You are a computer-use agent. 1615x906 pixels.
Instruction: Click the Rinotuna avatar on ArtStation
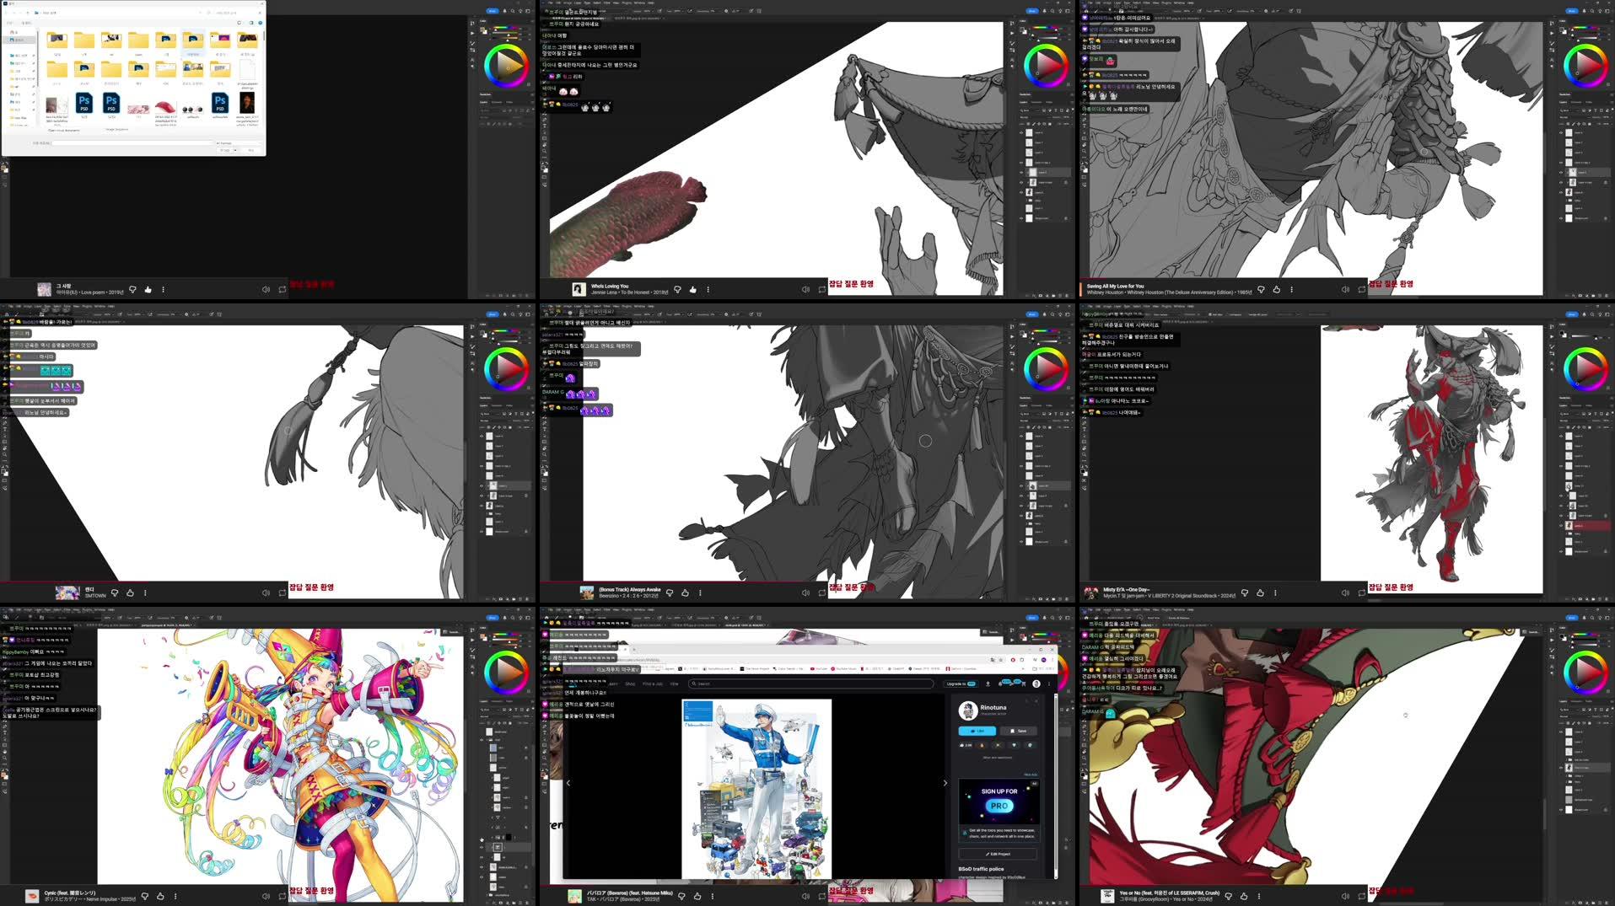point(968,710)
